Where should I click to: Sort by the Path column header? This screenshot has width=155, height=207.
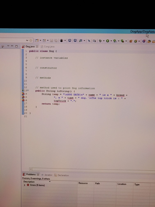click(x=105, y=183)
